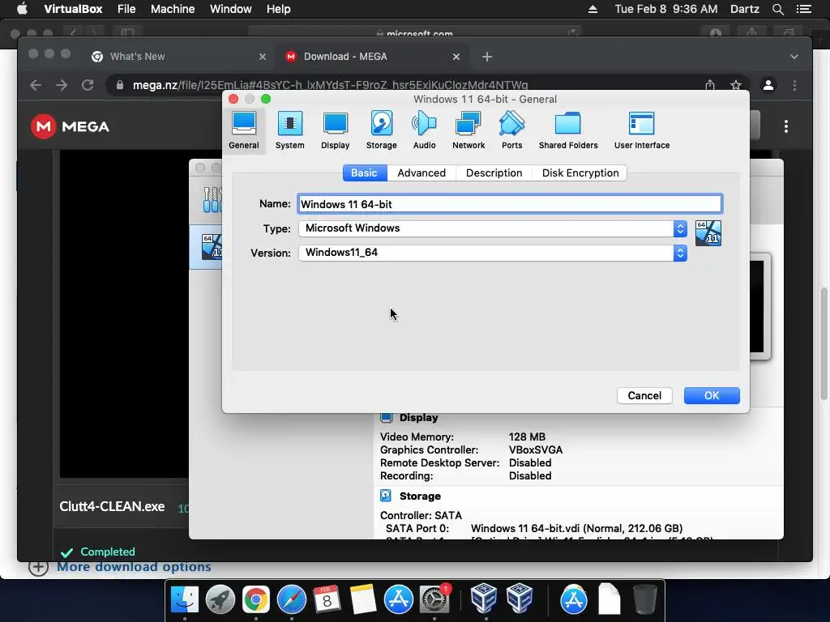Click the OK button
The width and height of the screenshot is (830, 622).
coord(712,395)
